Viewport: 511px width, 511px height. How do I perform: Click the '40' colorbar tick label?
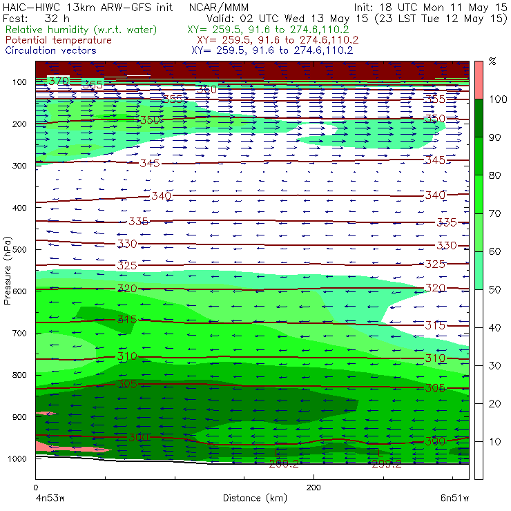coord(495,327)
